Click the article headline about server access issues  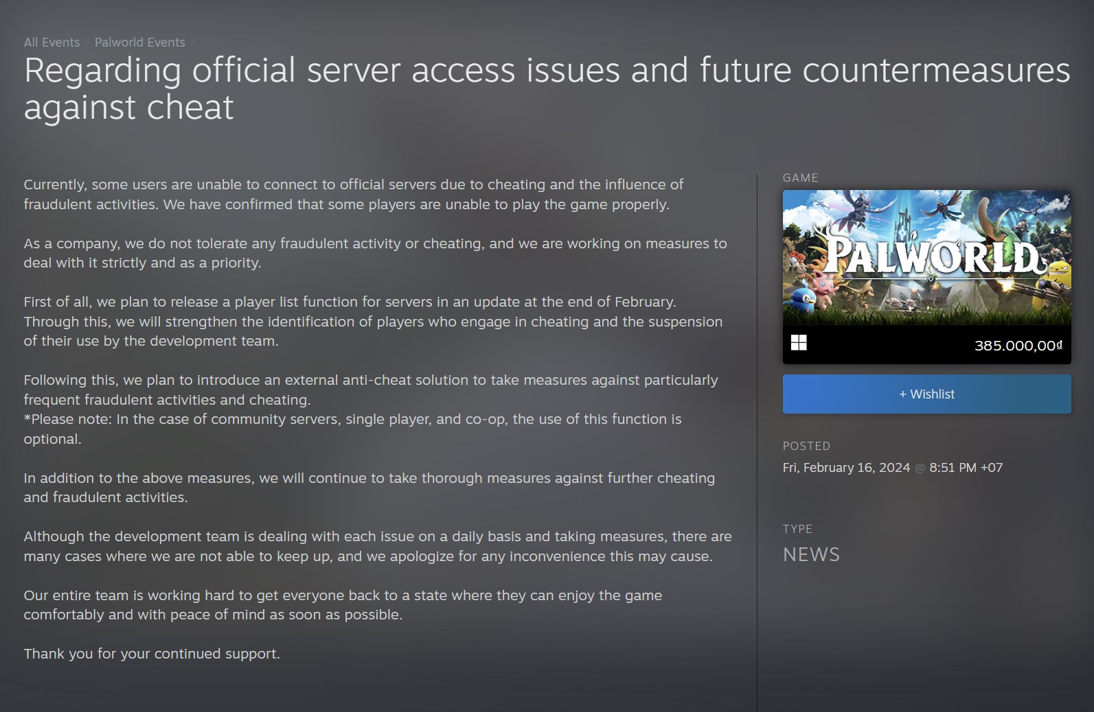[547, 88]
